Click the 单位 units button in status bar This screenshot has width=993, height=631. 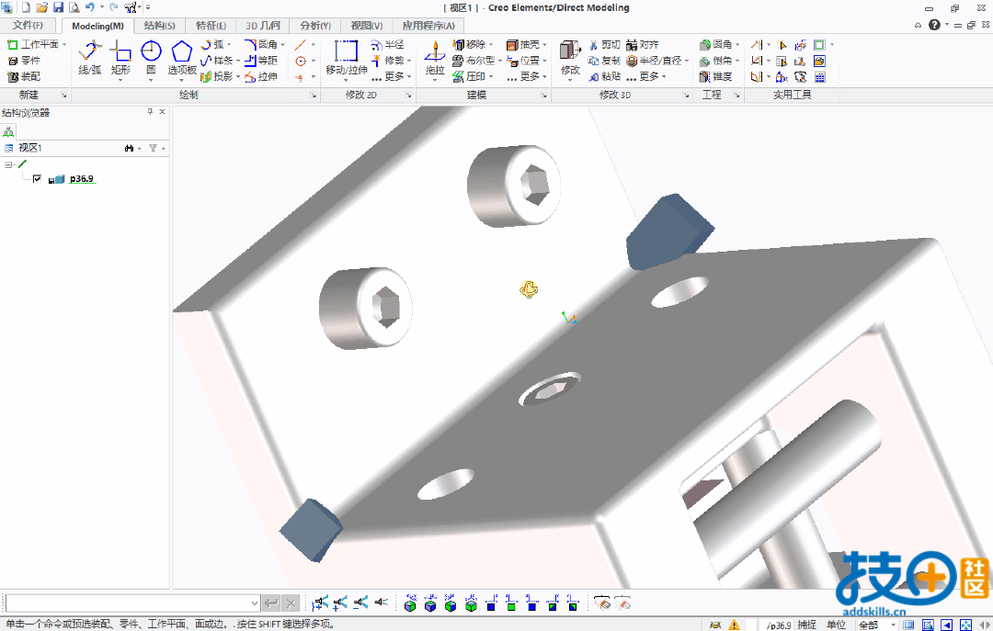836,625
